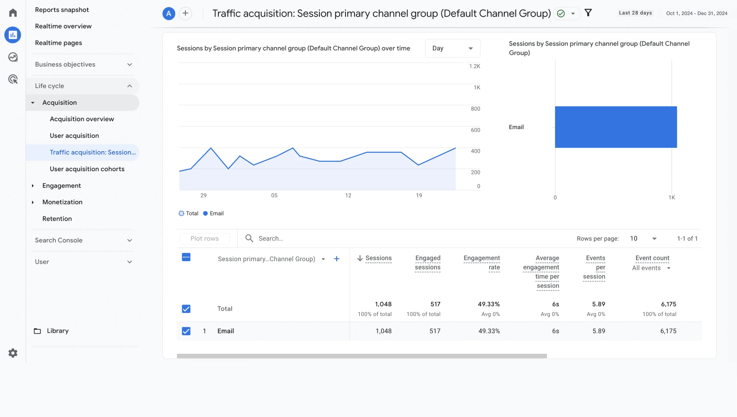Click the filter icon beside the report title

[x=588, y=13]
